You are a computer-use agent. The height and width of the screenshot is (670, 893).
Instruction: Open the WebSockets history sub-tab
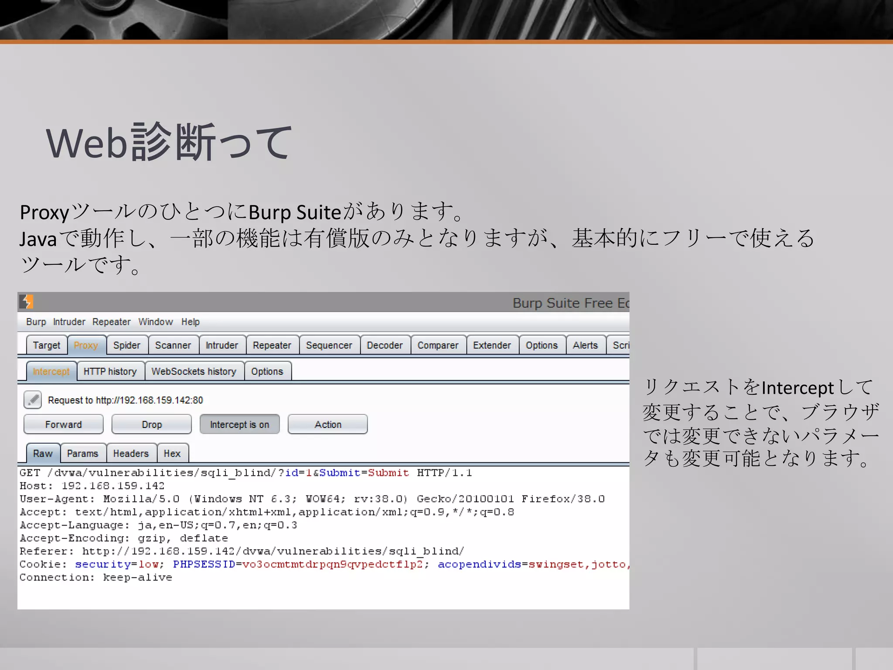(x=194, y=371)
